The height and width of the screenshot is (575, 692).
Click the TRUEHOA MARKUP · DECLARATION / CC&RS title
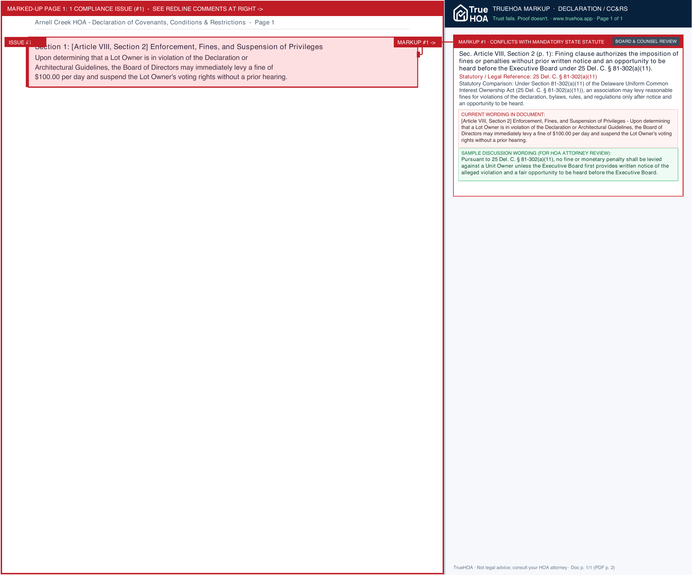coord(560,9)
